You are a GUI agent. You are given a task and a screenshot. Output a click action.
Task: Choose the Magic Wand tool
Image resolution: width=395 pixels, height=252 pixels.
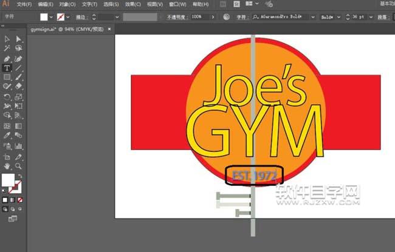pyautogui.click(x=7, y=48)
